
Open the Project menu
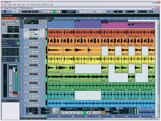tap(10, 5)
